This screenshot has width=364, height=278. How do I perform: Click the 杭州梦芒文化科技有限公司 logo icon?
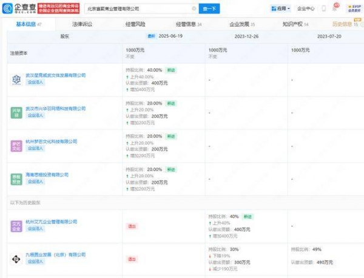pyautogui.click(x=16, y=146)
